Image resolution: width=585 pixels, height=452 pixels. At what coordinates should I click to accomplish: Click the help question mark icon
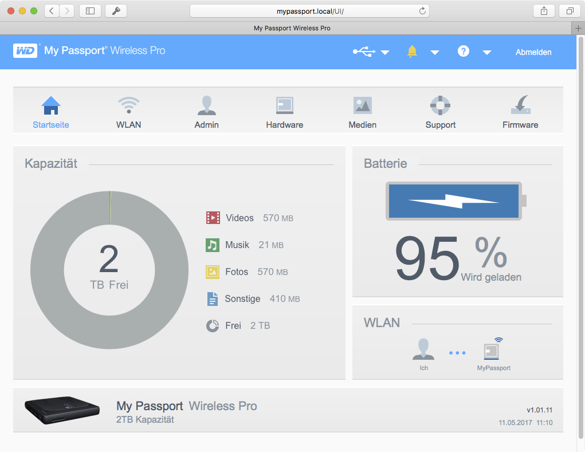[464, 51]
